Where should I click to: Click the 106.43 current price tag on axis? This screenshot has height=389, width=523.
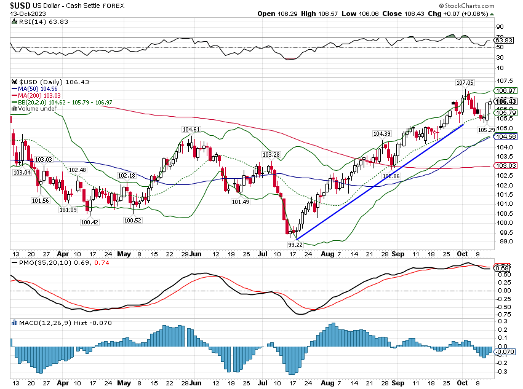(x=505, y=101)
